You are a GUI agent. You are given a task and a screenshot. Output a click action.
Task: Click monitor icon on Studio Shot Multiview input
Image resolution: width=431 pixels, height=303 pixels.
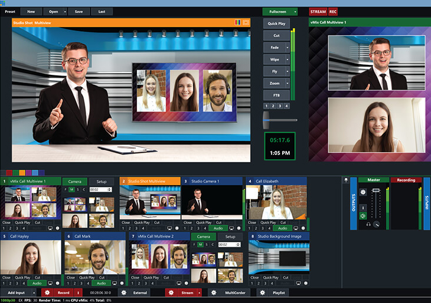pyautogui.click(x=169, y=228)
